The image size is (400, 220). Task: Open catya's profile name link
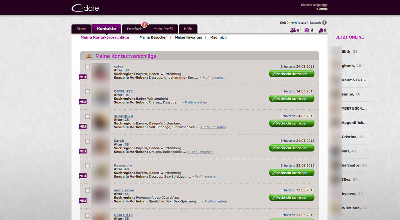[x=118, y=67]
